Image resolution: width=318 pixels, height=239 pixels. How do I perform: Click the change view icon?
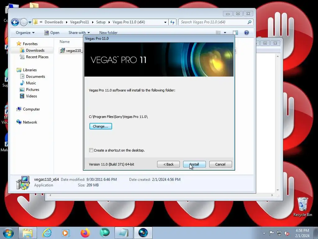pos(218,32)
